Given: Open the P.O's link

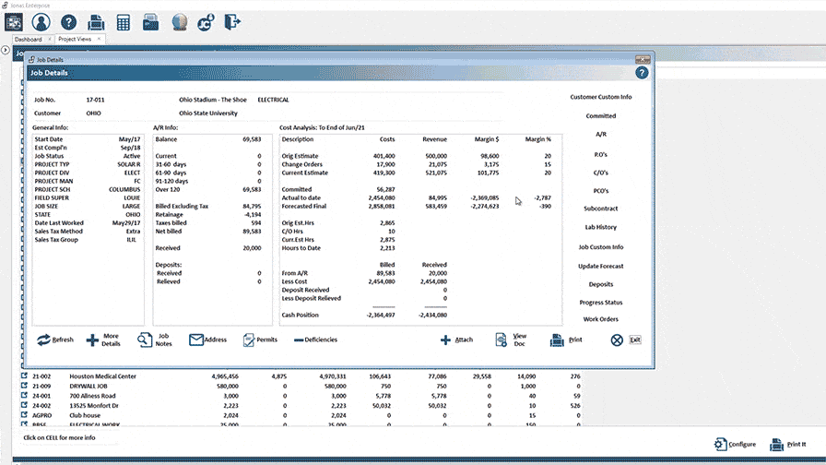Looking at the screenshot, I should pyautogui.click(x=600, y=155).
